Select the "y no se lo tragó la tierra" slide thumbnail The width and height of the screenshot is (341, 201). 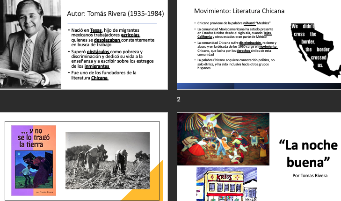pos(84,157)
